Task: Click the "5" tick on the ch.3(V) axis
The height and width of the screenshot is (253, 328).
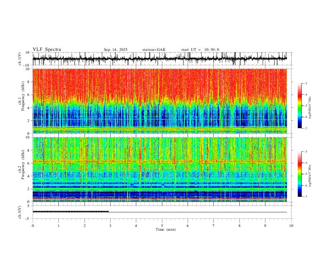Action: point(29,206)
